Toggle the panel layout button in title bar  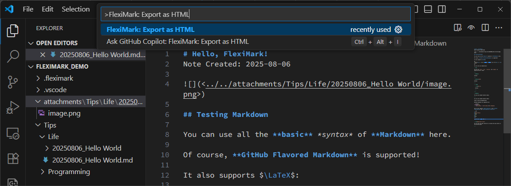click(x=428, y=9)
